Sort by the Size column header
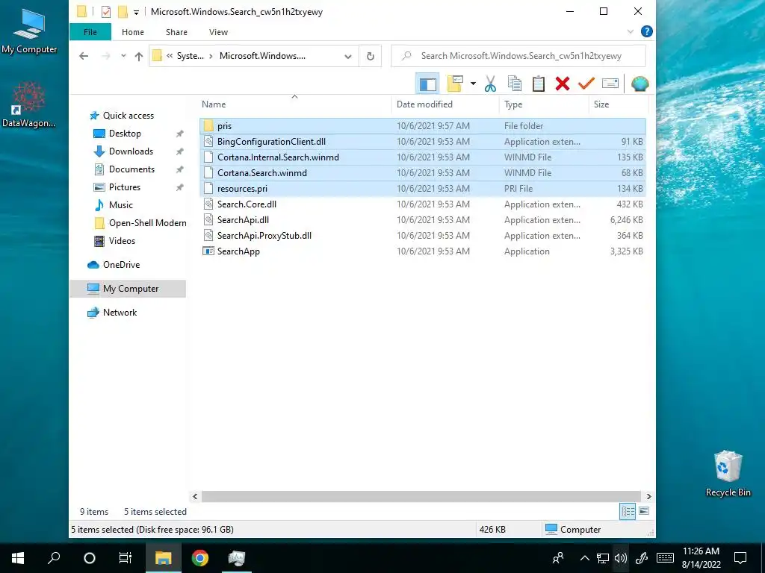The width and height of the screenshot is (765, 573). pyautogui.click(x=618, y=104)
